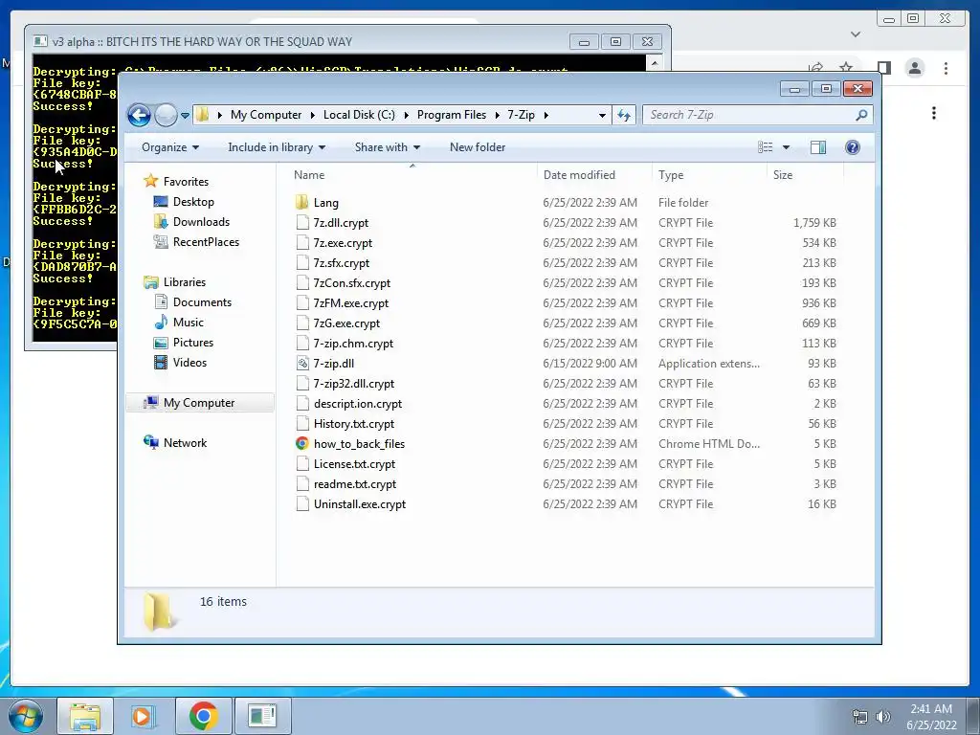The image size is (980, 735).
Task: Open the view options dropdown arrow
Action: pos(787,147)
